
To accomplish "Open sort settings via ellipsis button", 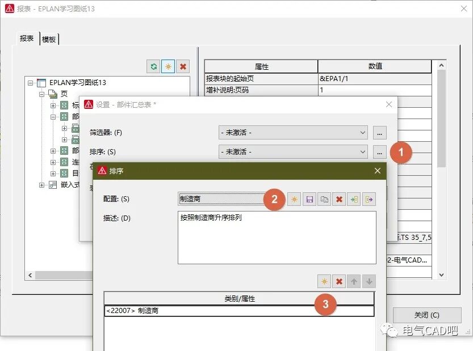I will tap(379, 151).
